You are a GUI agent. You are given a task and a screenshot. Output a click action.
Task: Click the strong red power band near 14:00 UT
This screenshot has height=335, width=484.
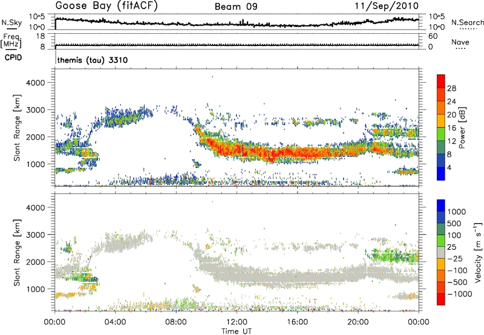[267, 153]
